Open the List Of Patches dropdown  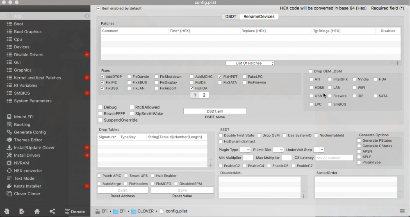point(250,63)
